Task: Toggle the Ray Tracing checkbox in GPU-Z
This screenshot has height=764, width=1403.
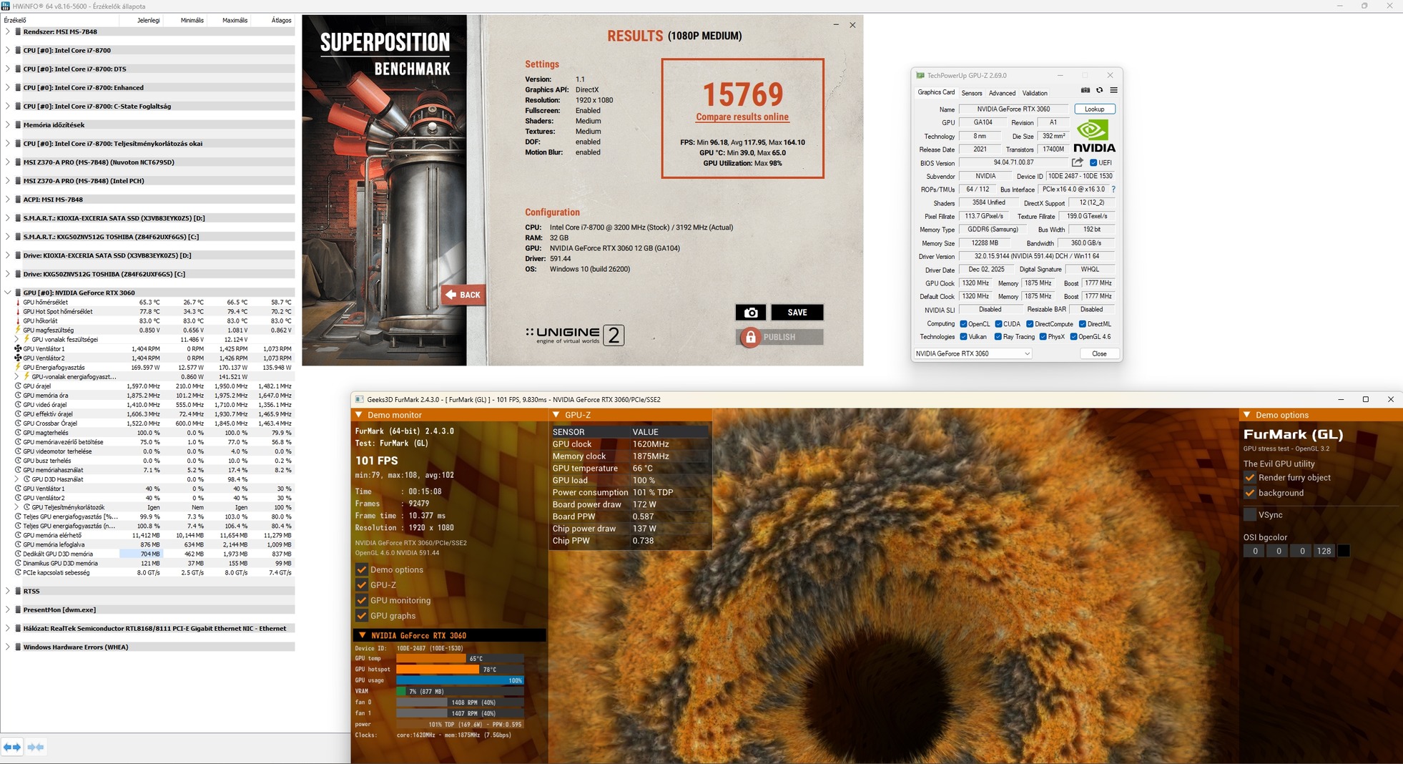Action: click(x=998, y=337)
